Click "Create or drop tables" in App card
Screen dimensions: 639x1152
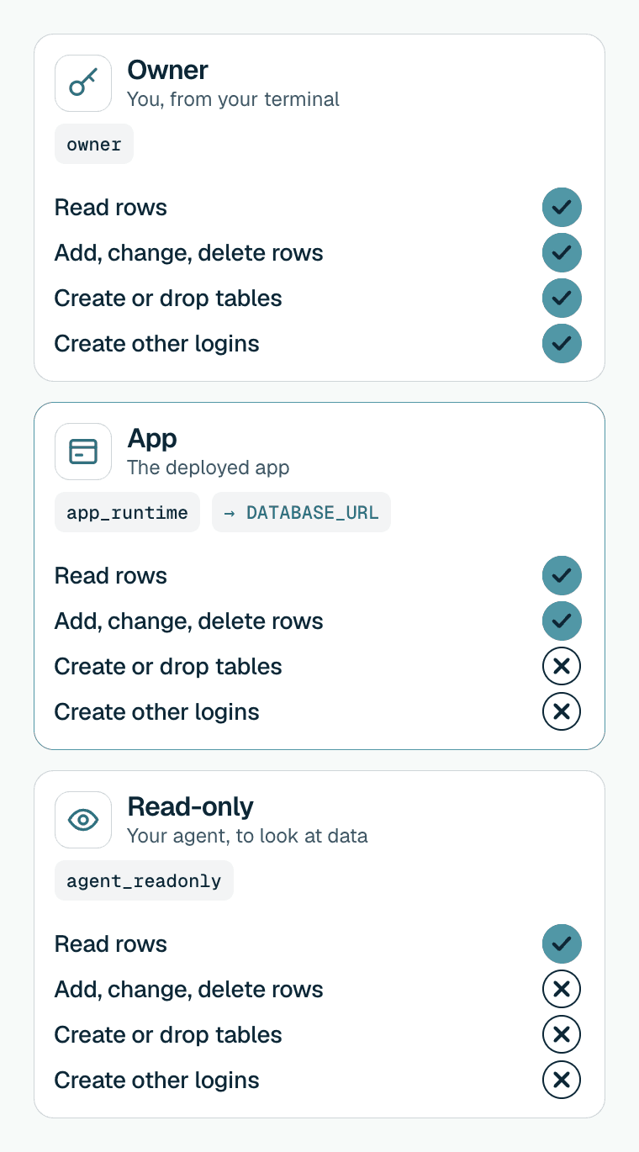pyautogui.click(x=168, y=667)
